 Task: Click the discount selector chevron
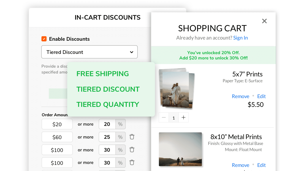point(131,52)
